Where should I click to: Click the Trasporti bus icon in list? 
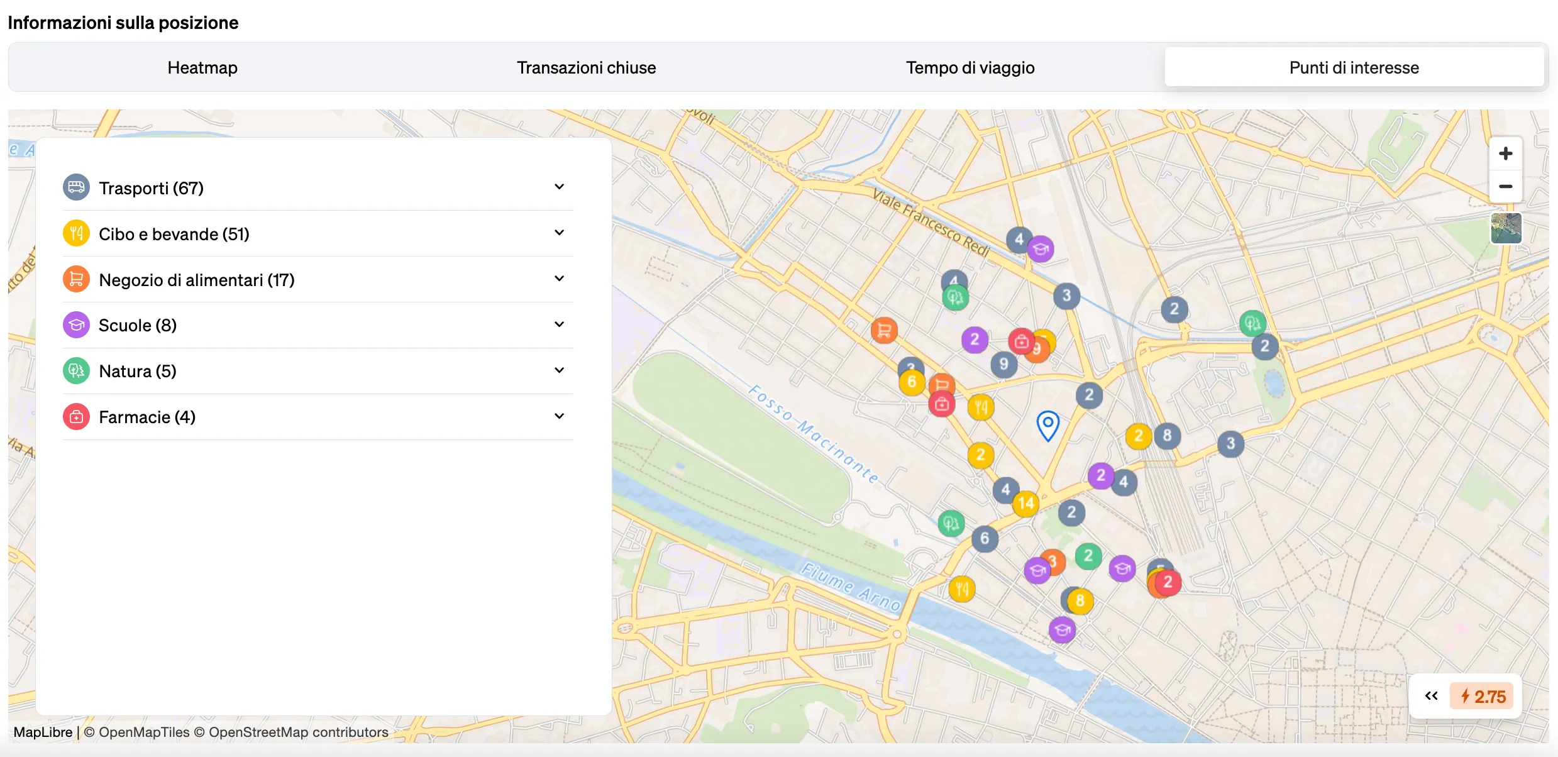click(x=76, y=187)
